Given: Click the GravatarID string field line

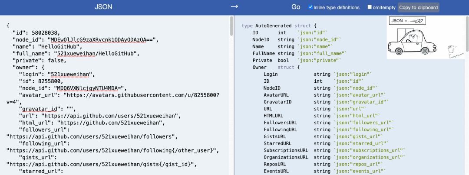Looking at the screenshot, I should coord(326,102).
